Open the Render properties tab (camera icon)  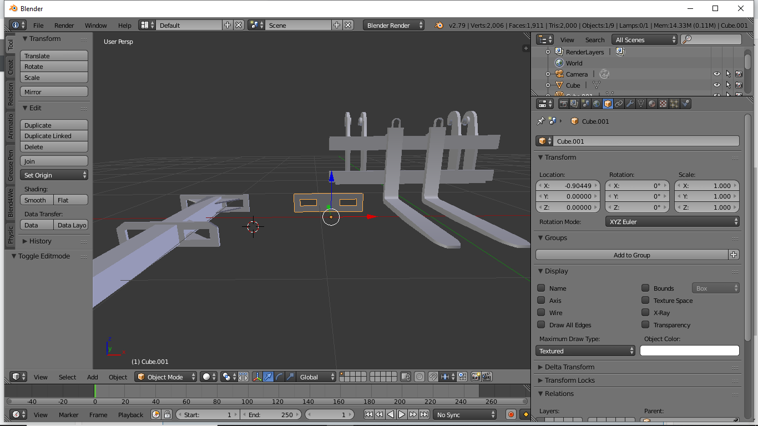tap(563, 104)
